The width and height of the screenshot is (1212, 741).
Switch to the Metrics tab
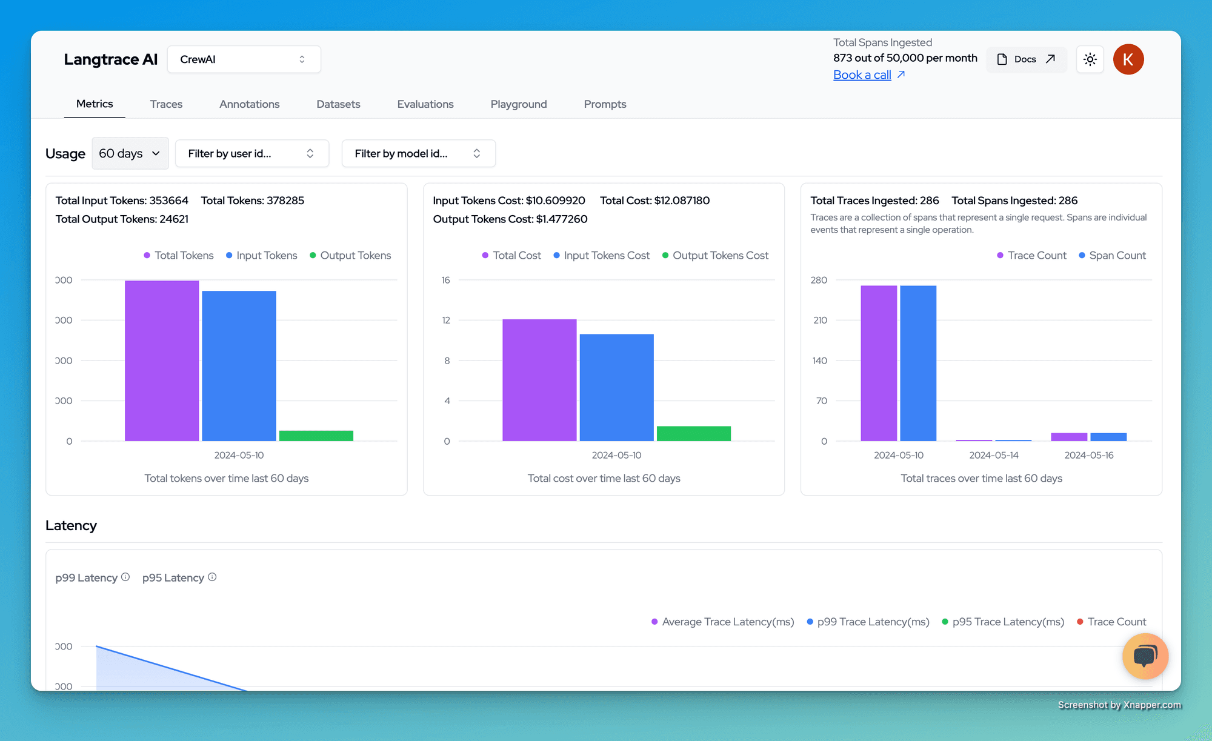click(95, 104)
